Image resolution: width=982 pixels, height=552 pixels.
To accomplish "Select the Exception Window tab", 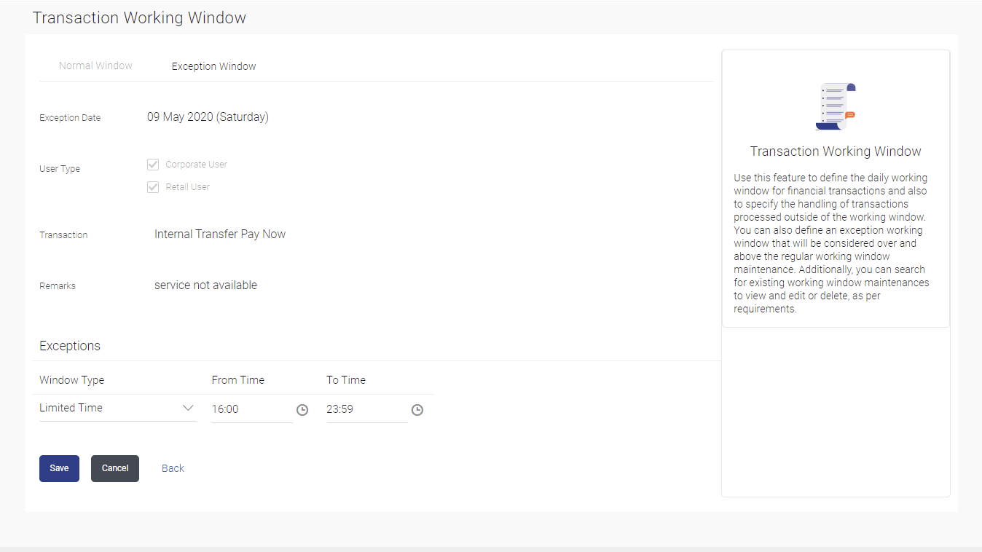I will [x=213, y=66].
